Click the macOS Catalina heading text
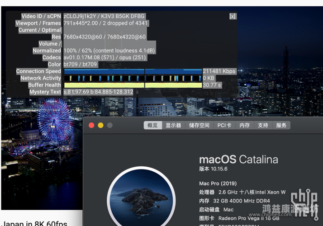The image size is (323, 226). (238, 159)
